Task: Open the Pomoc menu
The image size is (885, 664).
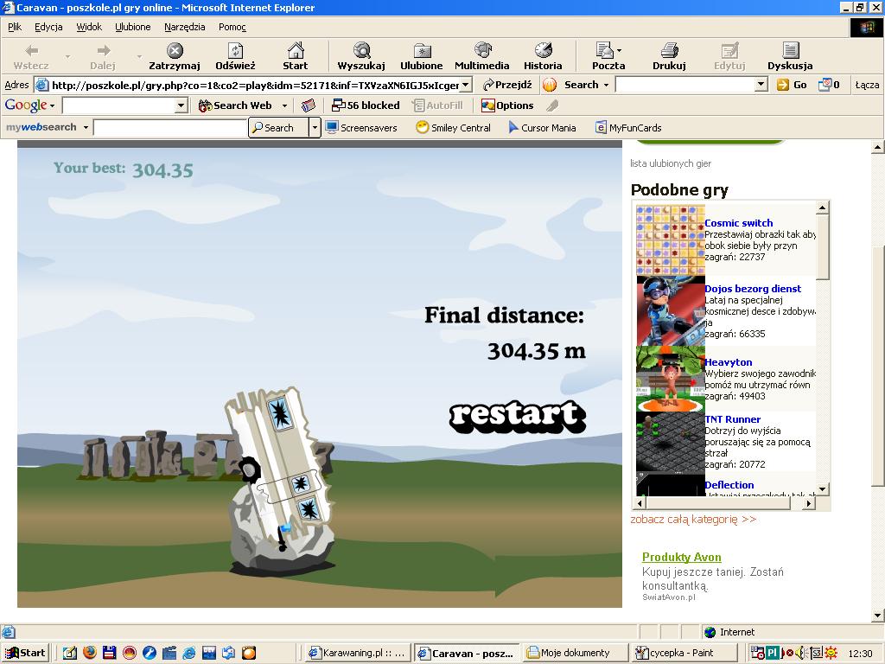Action: 232,27
